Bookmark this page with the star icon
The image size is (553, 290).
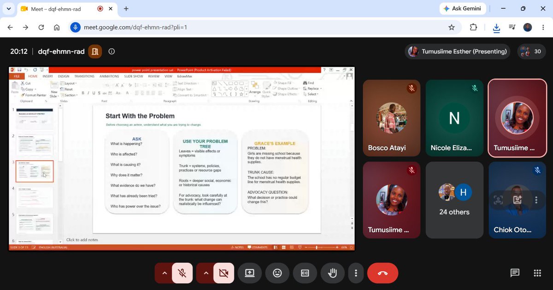[x=452, y=27]
